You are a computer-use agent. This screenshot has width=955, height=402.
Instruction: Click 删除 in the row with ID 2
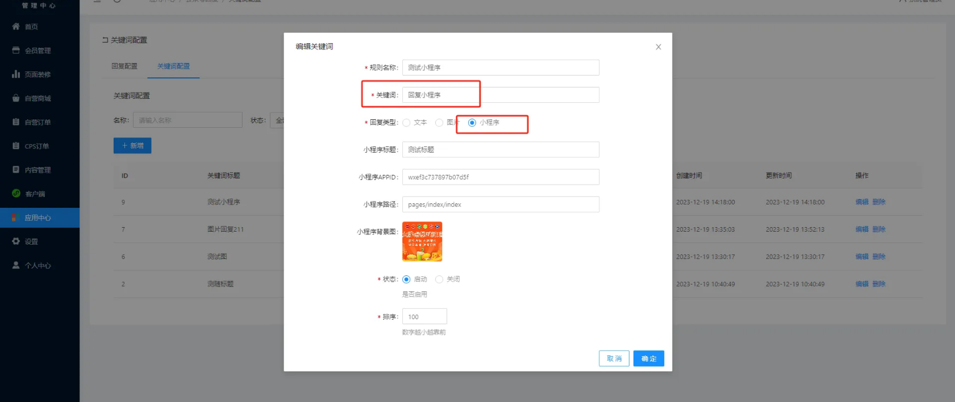[x=879, y=284]
